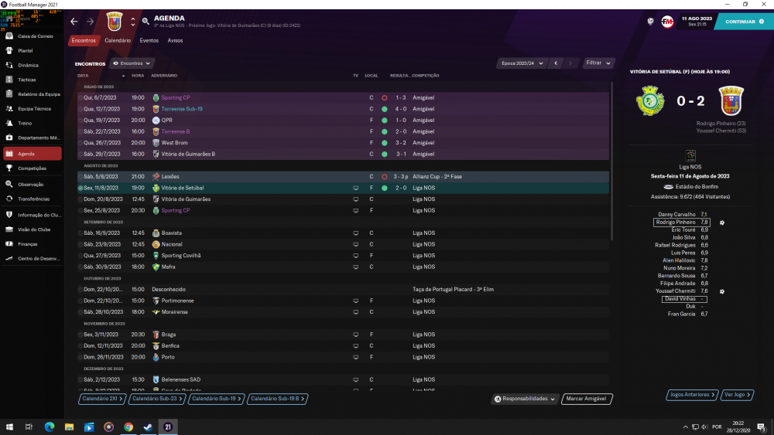Open the Filtrar dropdown
774x435 pixels.
tap(598, 63)
